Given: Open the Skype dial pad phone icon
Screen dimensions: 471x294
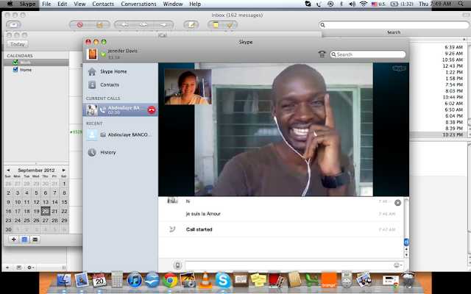Looking at the screenshot, I should click(322, 54).
